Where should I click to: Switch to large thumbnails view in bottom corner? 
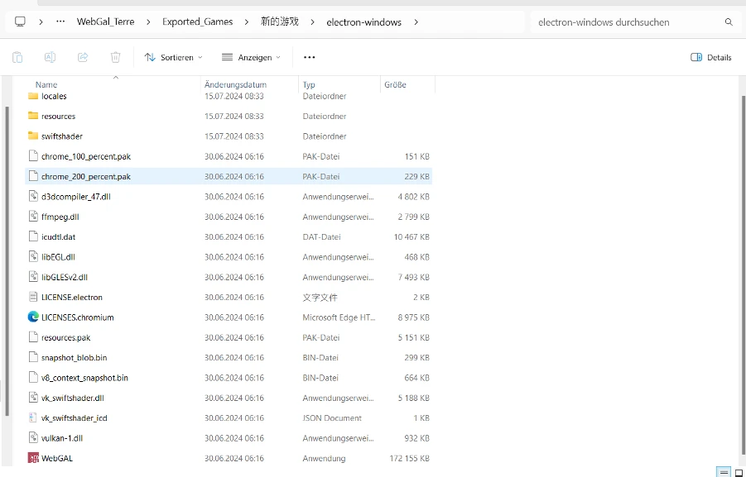click(x=739, y=472)
